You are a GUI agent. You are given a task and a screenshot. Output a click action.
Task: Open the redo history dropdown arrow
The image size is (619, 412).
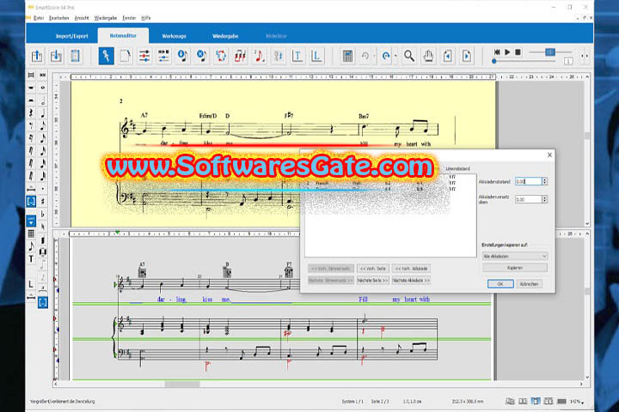pos(395,56)
